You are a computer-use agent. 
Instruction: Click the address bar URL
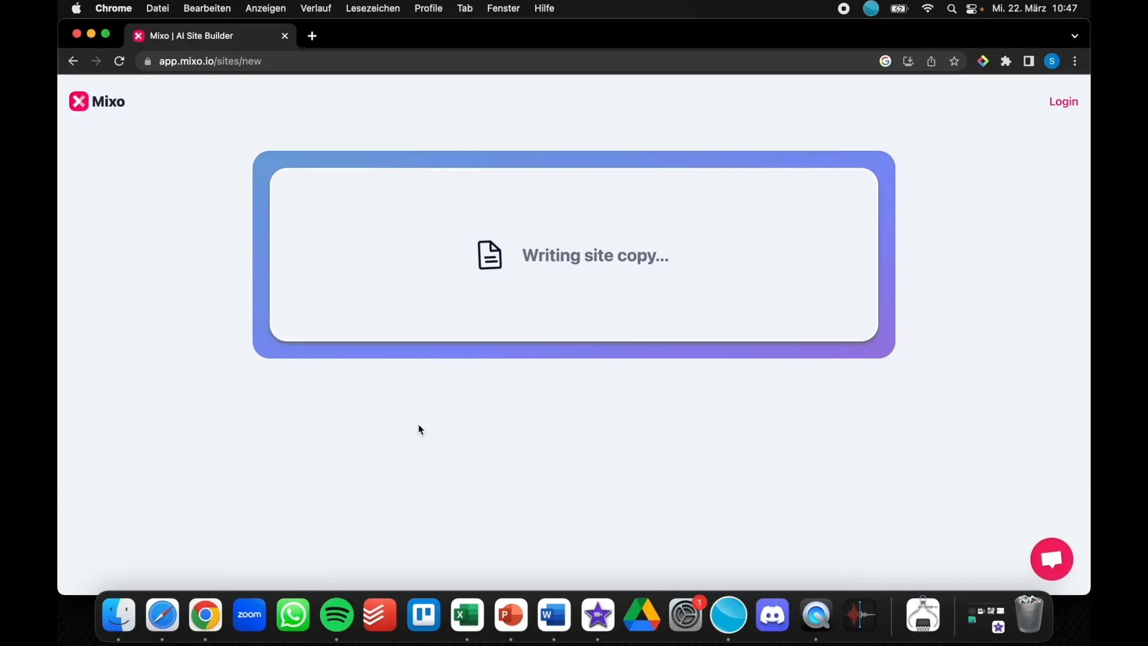pyautogui.click(x=210, y=61)
